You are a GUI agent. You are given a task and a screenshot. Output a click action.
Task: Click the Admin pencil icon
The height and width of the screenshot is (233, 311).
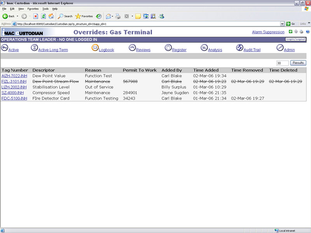280,48
